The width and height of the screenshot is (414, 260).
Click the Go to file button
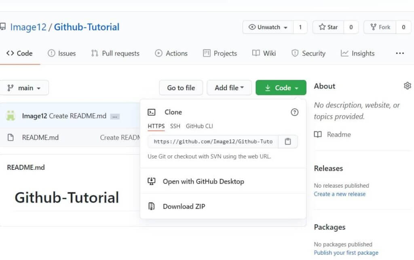click(x=181, y=88)
